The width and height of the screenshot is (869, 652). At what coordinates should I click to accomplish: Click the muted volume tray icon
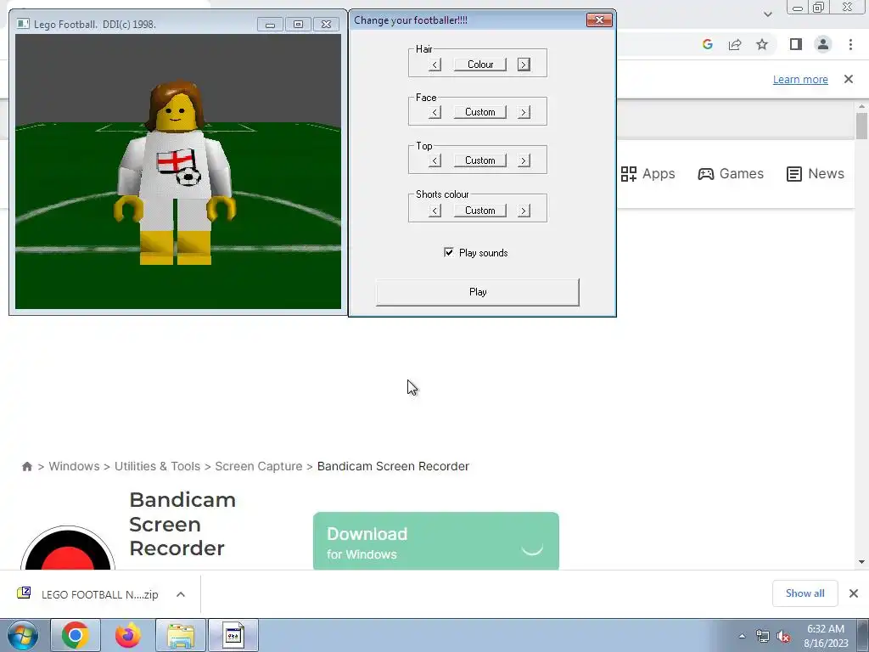click(783, 637)
